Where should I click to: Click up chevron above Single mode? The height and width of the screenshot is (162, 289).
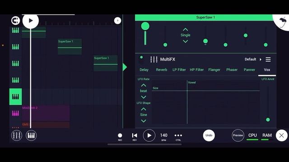(186, 30)
